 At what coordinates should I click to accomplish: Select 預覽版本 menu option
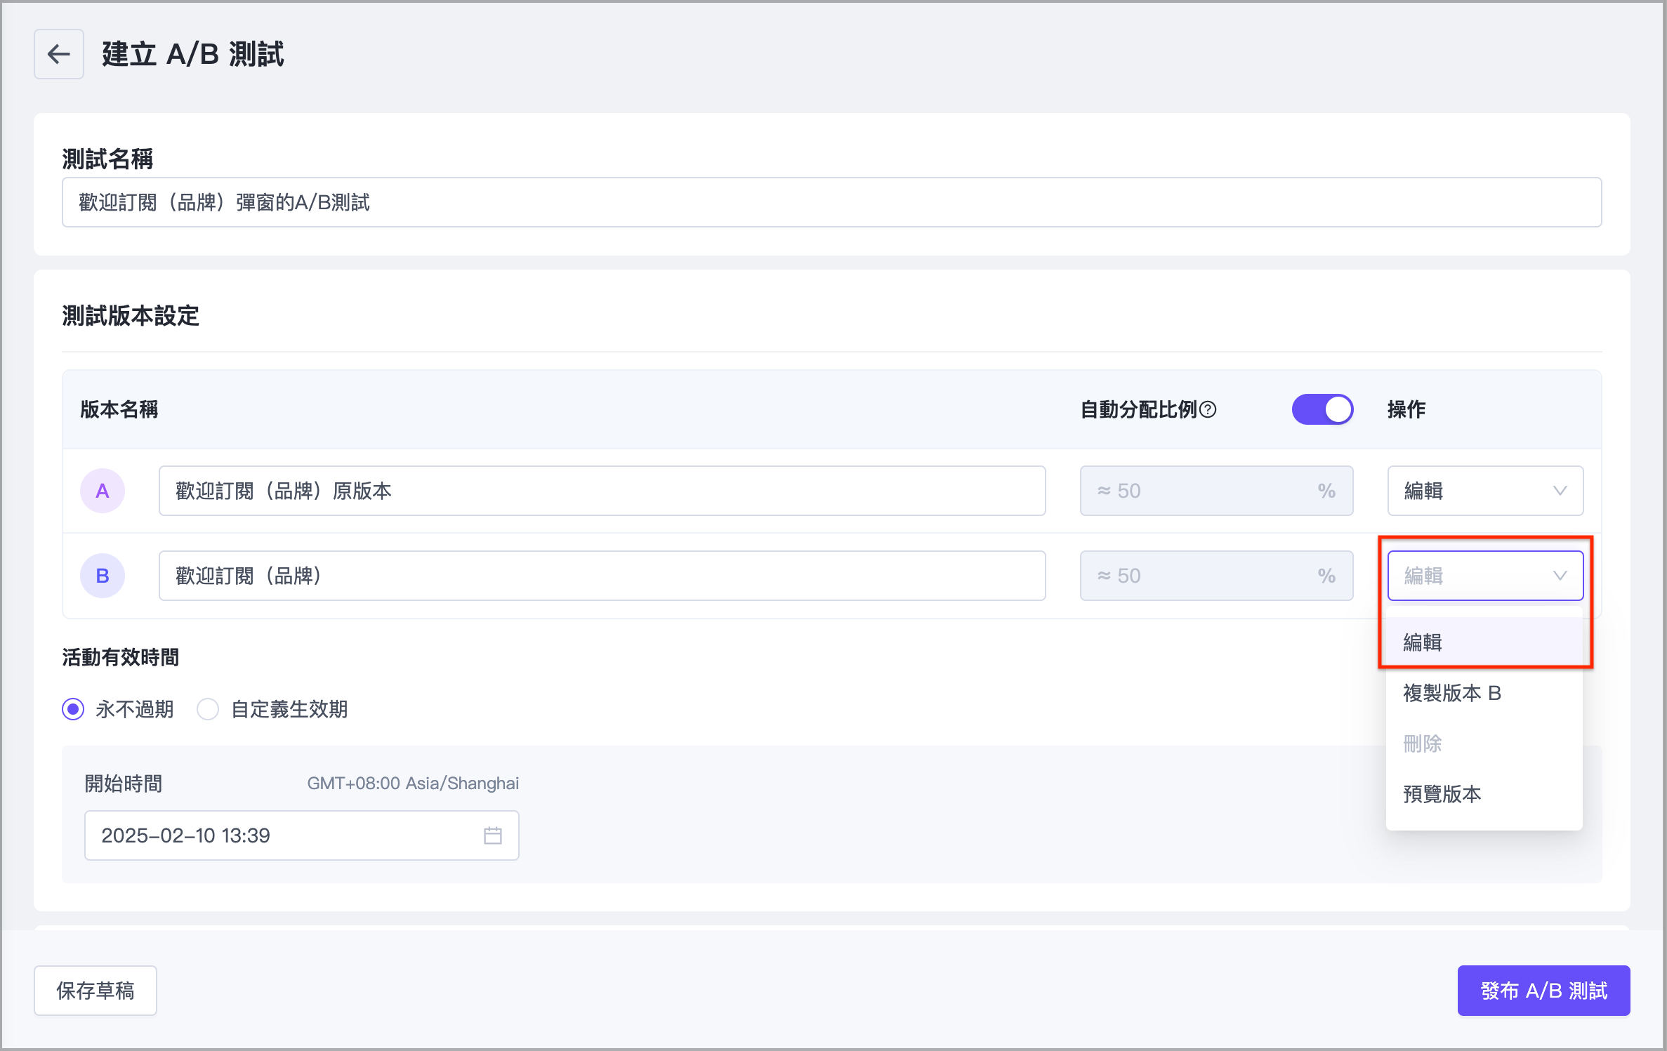click(x=1442, y=794)
